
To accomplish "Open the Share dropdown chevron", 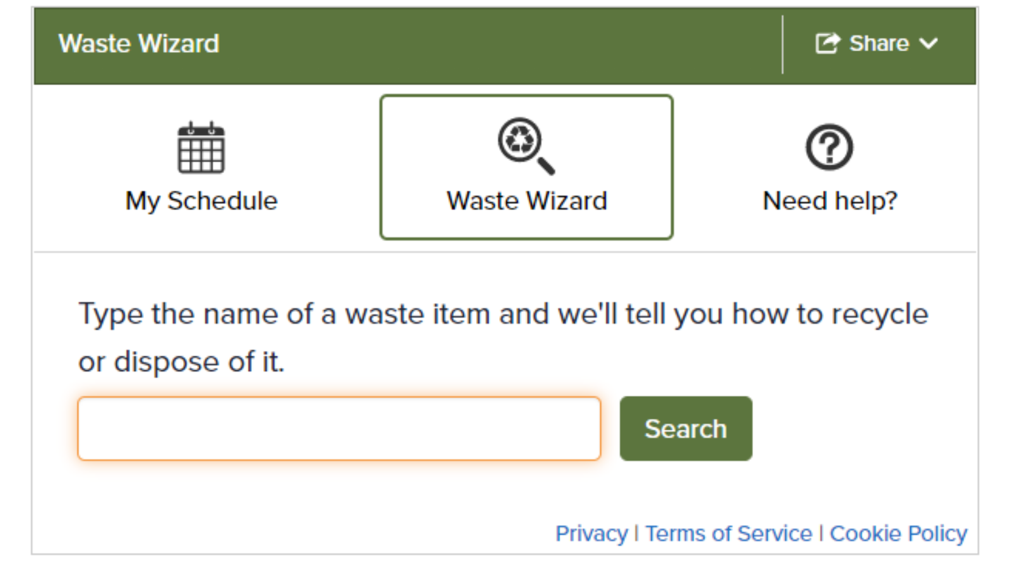I will pyautogui.click(x=929, y=44).
